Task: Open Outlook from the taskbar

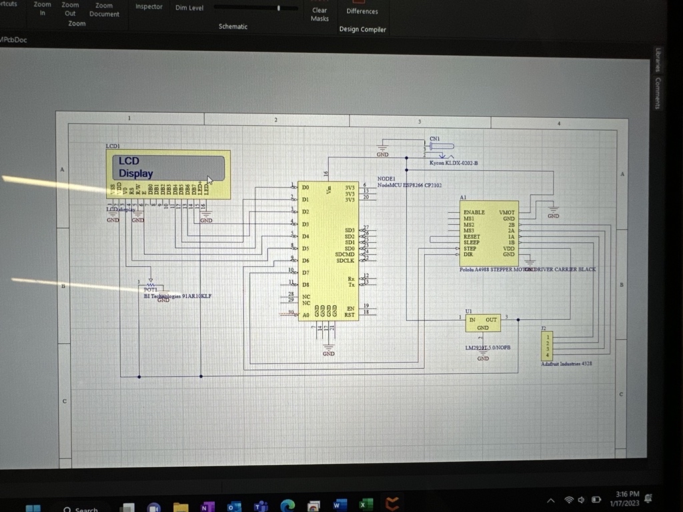Action: [x=233, y=506]
